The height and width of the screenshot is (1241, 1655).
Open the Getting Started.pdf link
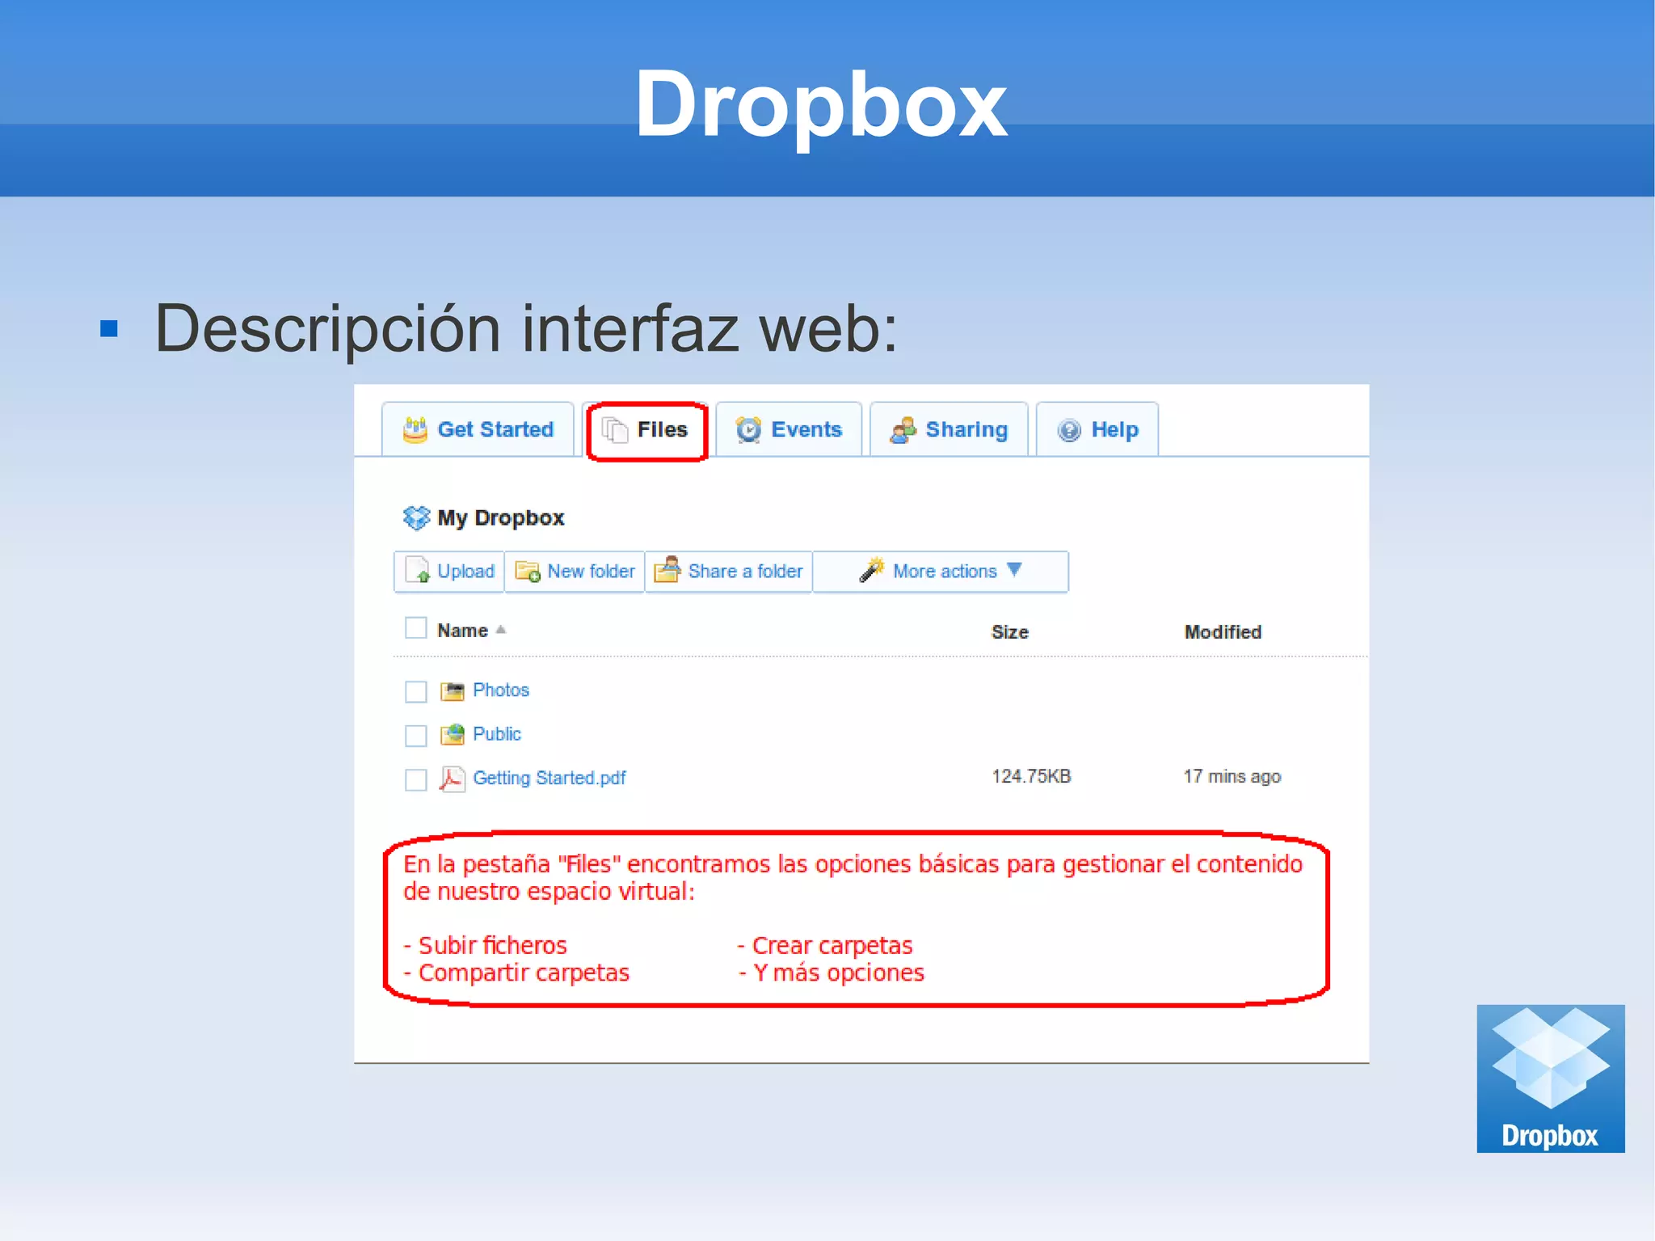pos(550,778)
